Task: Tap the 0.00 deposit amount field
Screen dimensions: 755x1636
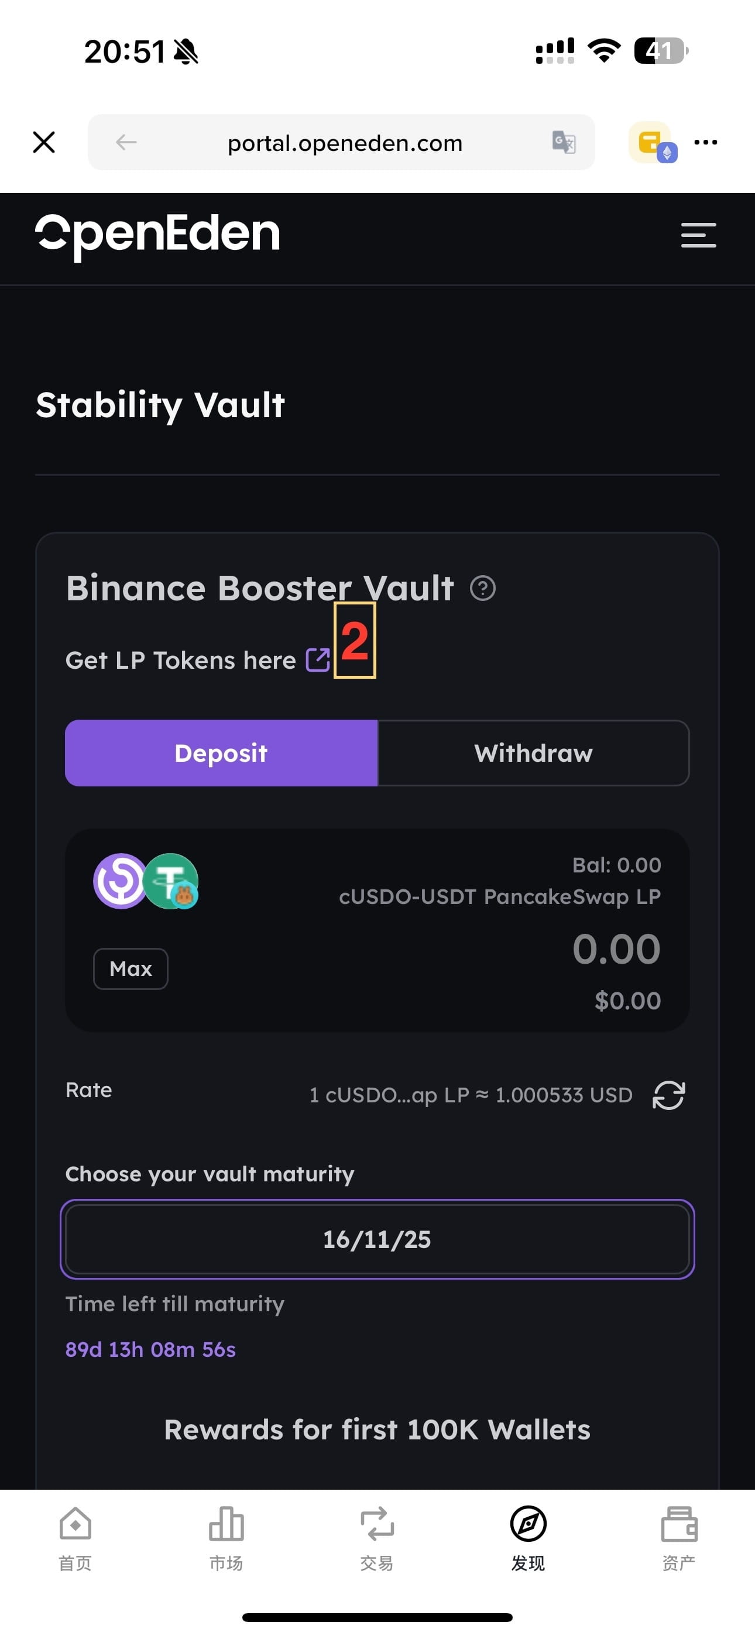Action: (x=616, y=949)
